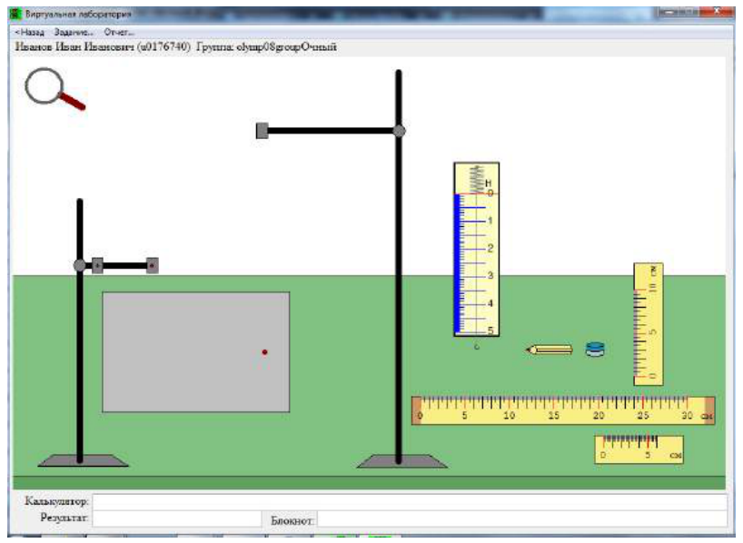
Task: Select the blue stacked weights
Action: pyautogui.click(x=595, y=350)
